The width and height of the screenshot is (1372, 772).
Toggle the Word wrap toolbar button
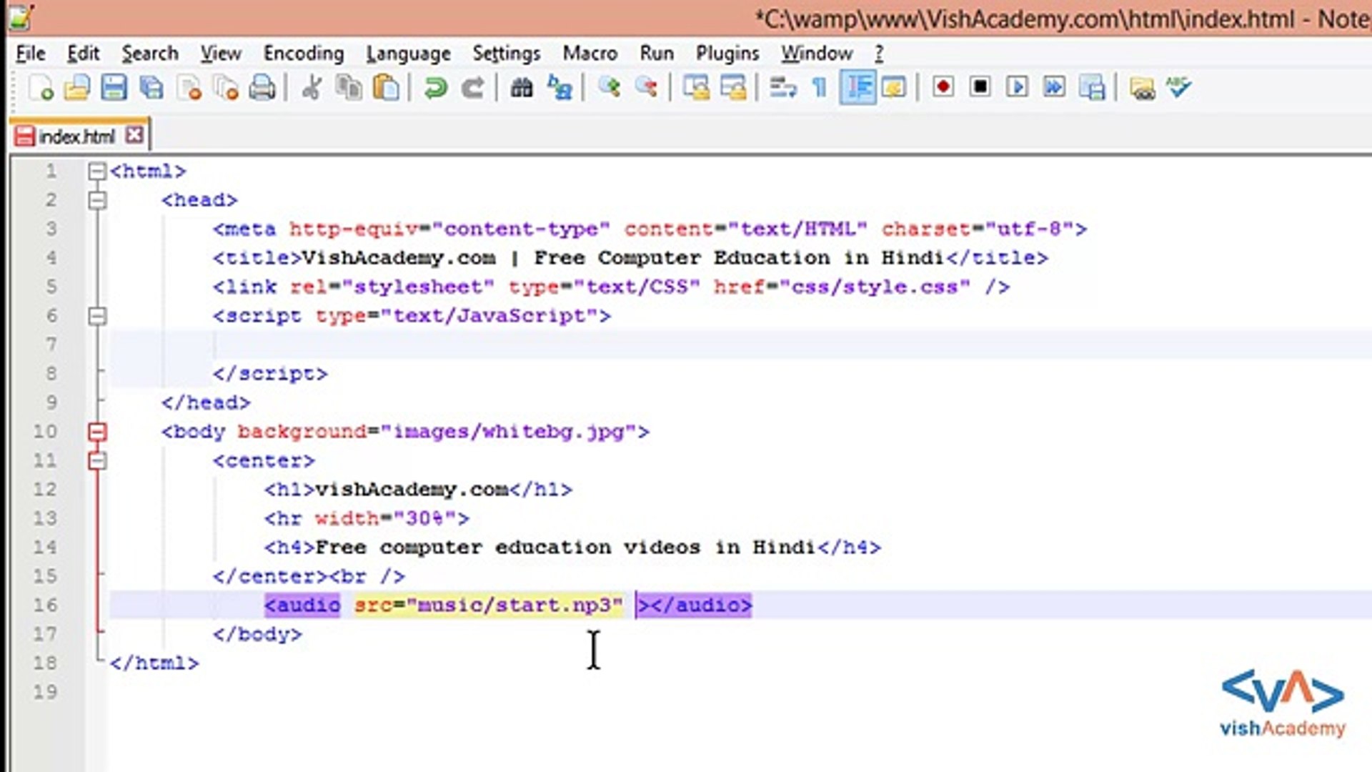782,88
